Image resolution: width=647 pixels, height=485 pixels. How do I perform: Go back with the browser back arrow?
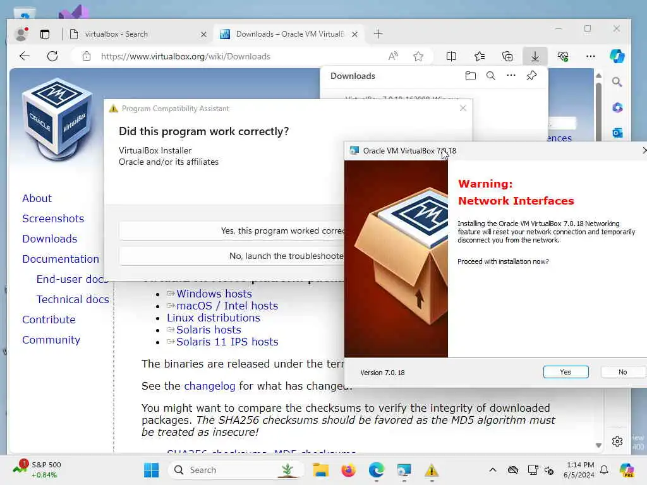click(25, 56)
